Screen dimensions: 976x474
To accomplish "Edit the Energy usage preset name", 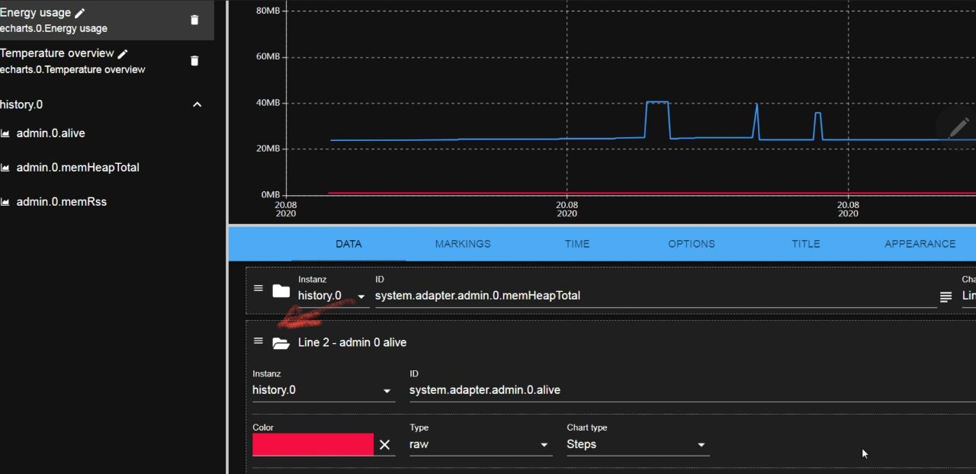I will 80,13.
